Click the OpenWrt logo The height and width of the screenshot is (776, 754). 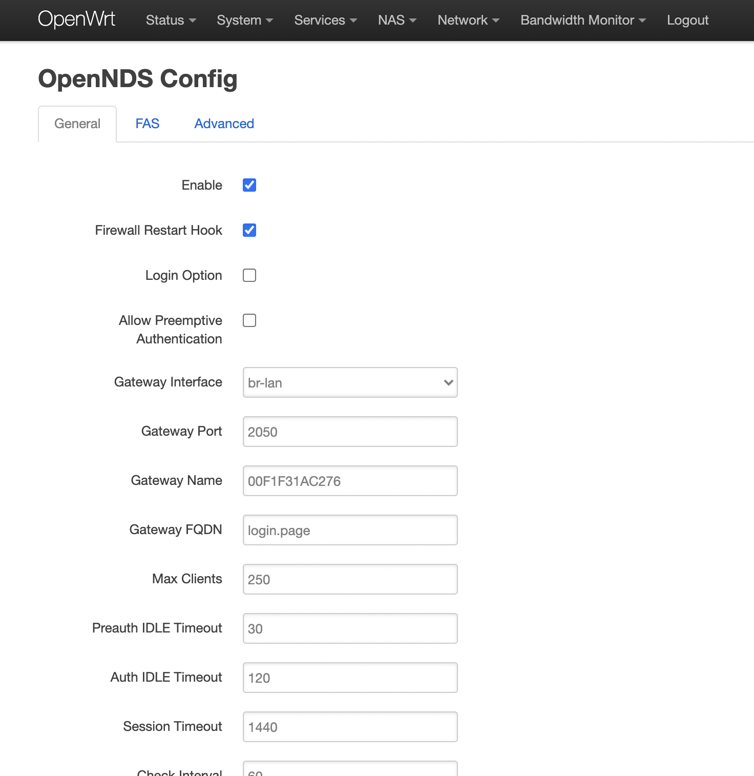[x=76, y=19]
